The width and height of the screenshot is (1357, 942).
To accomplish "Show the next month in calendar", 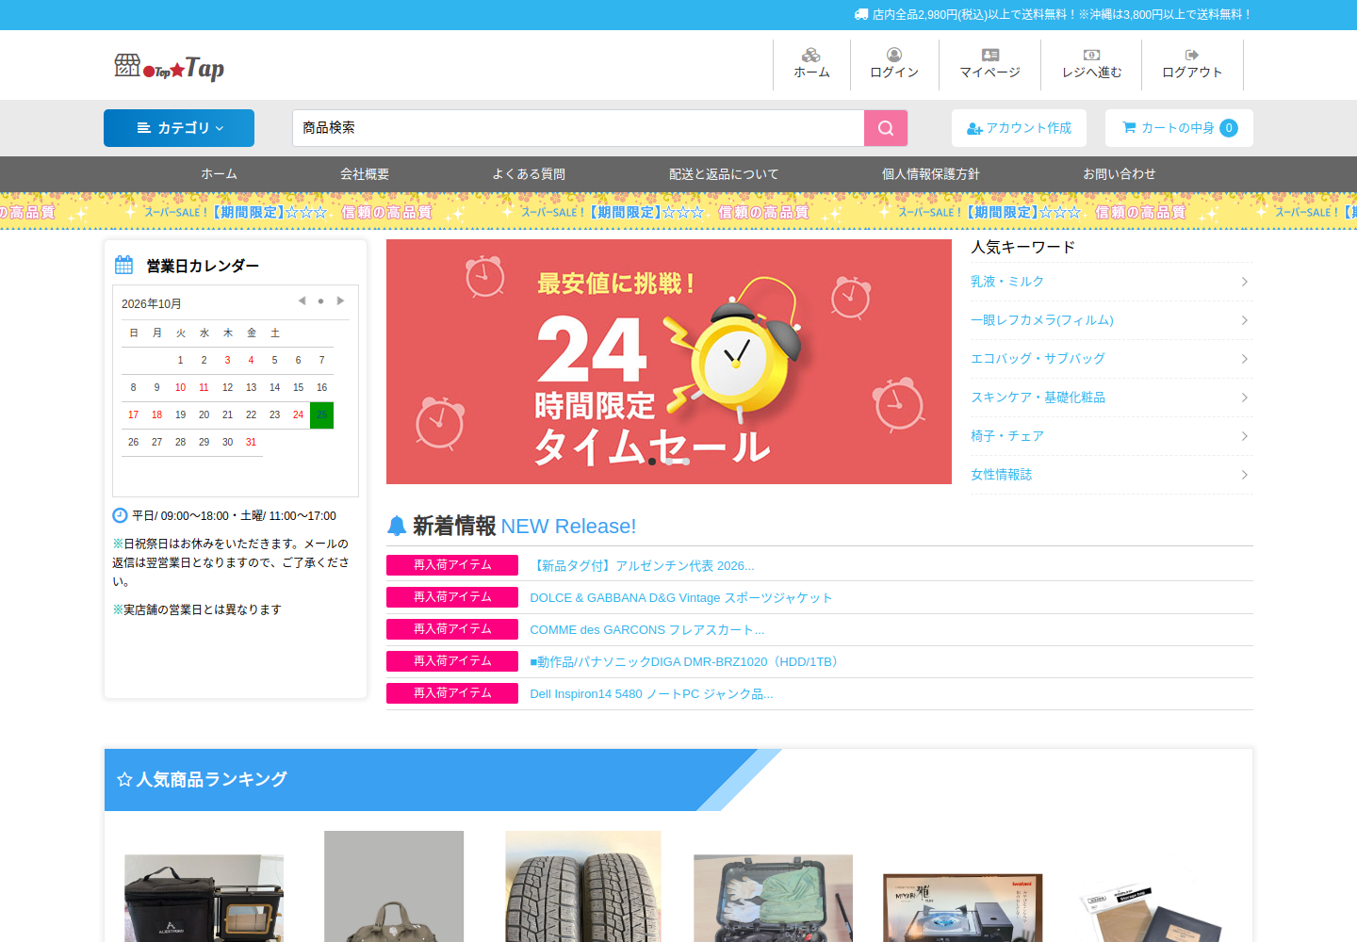I will coord(340,301).
